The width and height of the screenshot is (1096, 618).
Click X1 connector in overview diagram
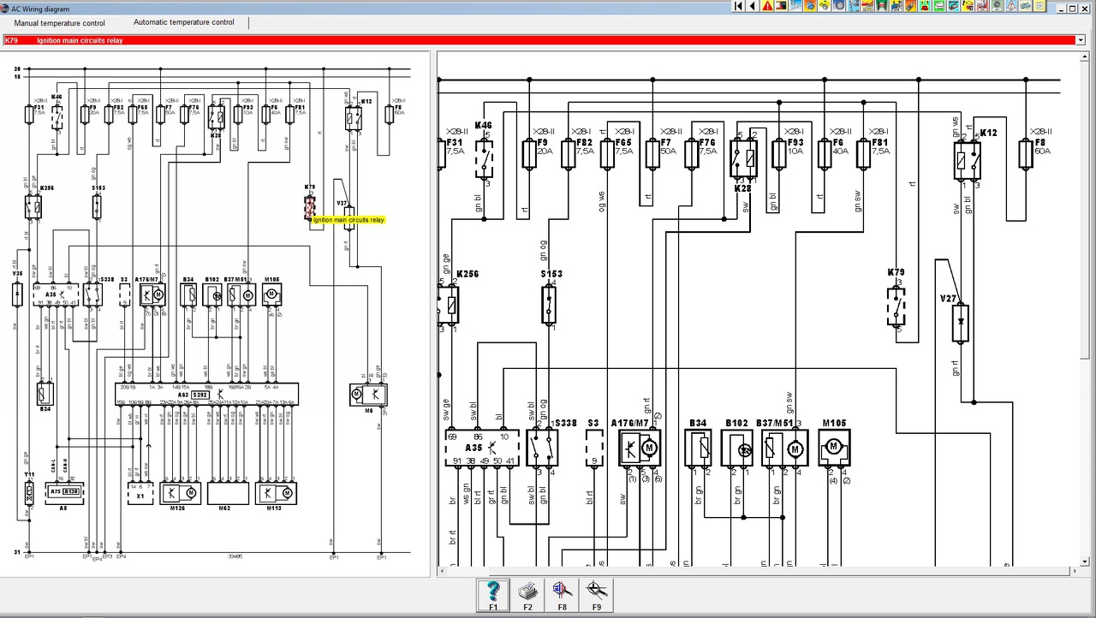pos(140,493)
